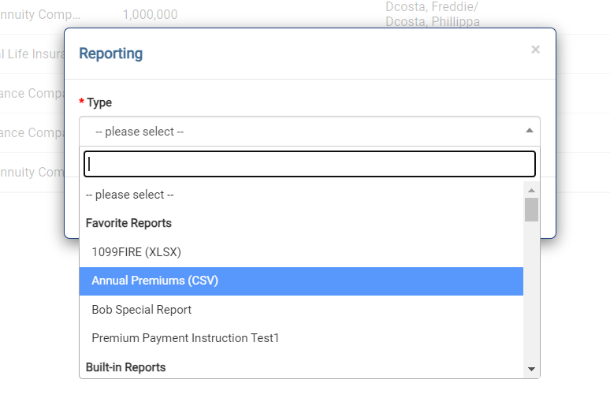The height and width of the screenshot is (413, 610).
Task: Click the required Type field label
Action: [99, 102]
